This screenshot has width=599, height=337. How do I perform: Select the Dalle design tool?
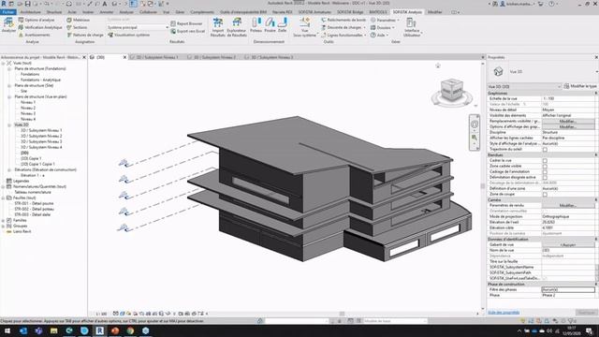283,25
